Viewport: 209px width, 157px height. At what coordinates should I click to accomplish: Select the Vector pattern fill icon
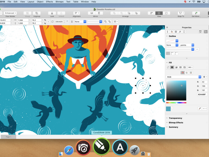click(x=180, y=67)
